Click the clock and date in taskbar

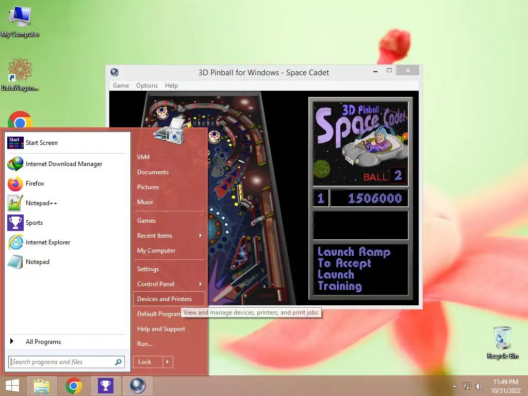tap(506, 386)
